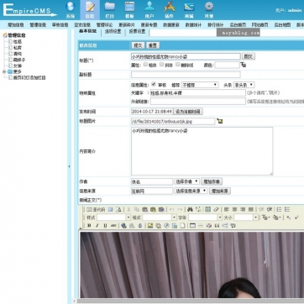Screen dimensions: 304x304
Task: Insert a table in the editor
Action: [x=192, y=226]
